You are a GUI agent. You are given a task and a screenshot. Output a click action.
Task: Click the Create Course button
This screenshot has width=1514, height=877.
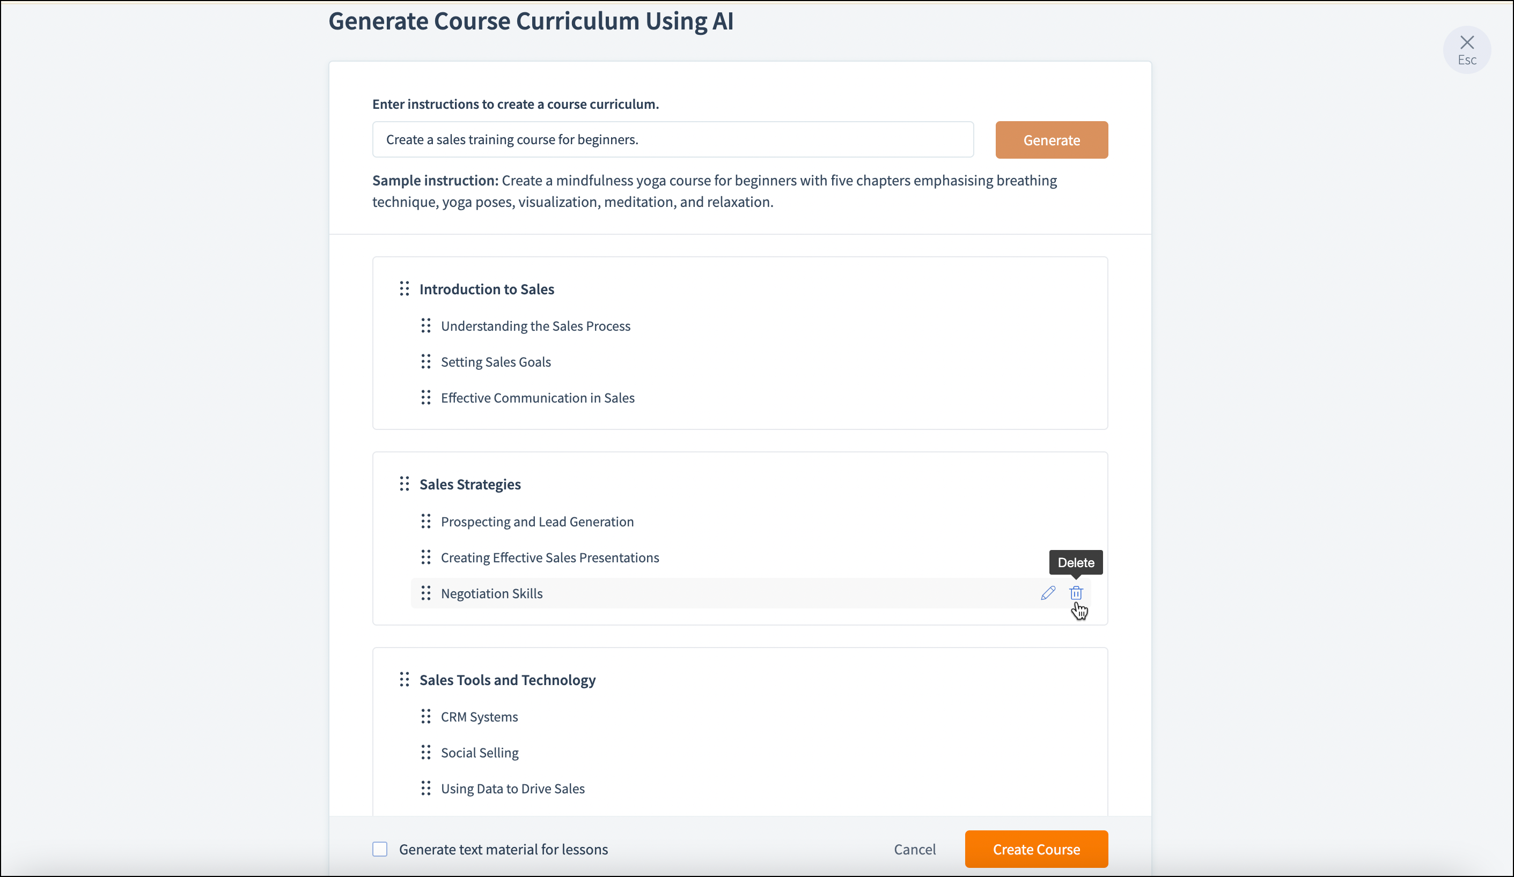tap(1036, 849)
